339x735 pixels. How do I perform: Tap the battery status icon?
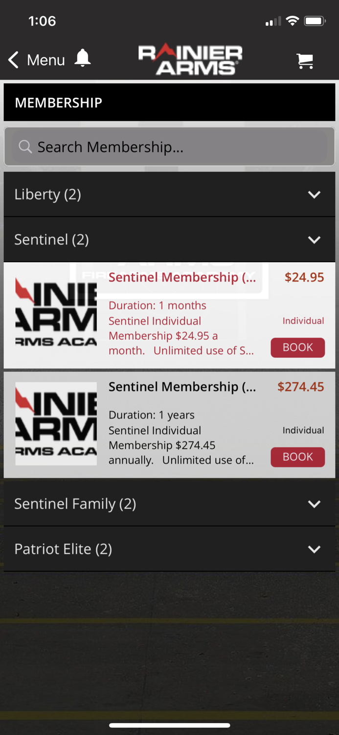pyautogui.click(x=315, y=21)
